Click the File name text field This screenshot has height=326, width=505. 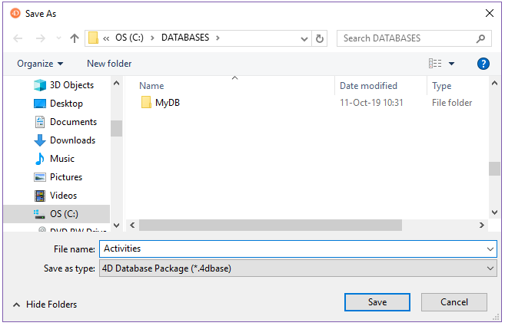292,249
